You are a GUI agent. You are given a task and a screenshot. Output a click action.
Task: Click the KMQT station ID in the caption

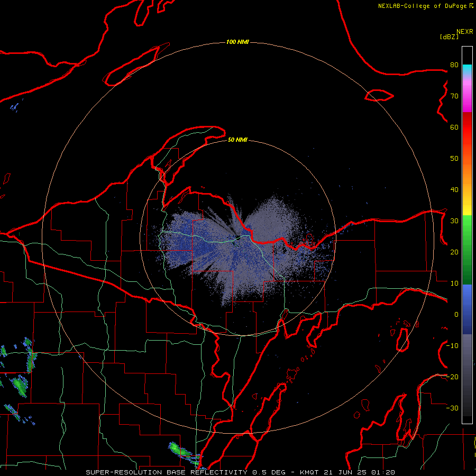(309, 472)
